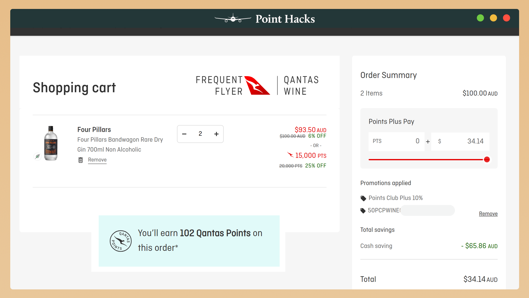Click the dollar amount field showing 34.14

460,141
